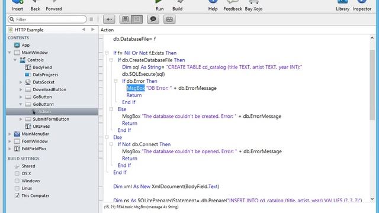Select Shared build settings
Image resolution: width=379 pixels, height=213 pixels.
pos(28,166)
